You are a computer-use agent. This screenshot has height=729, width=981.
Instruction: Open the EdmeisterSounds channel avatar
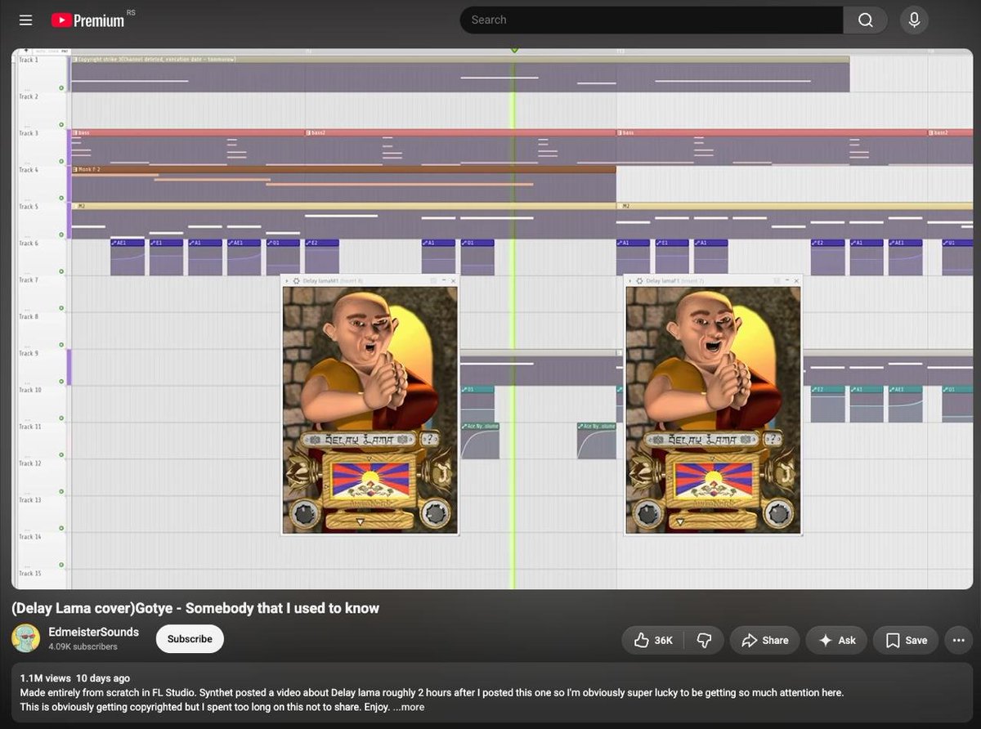point(26,638)
